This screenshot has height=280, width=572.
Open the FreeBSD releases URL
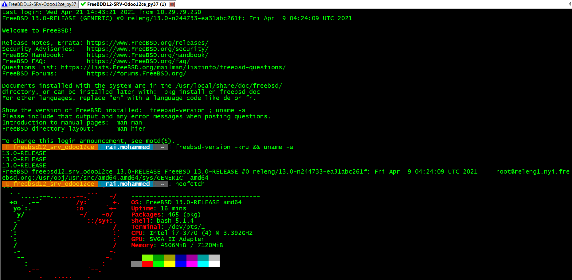coord(147,43)
